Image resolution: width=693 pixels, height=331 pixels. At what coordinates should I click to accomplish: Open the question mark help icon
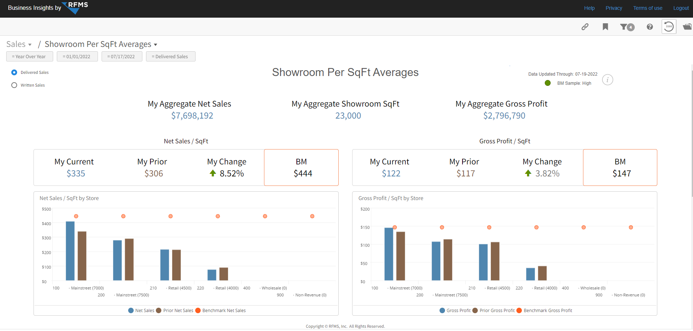click(650, 27)
